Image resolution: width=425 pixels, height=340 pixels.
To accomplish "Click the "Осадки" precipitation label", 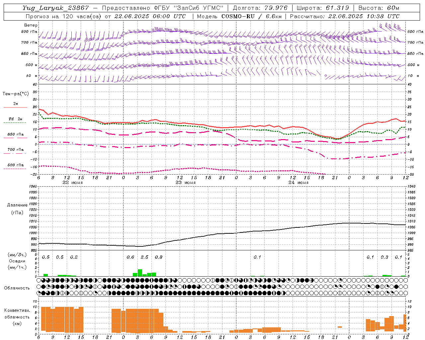I will coord(17,261).
